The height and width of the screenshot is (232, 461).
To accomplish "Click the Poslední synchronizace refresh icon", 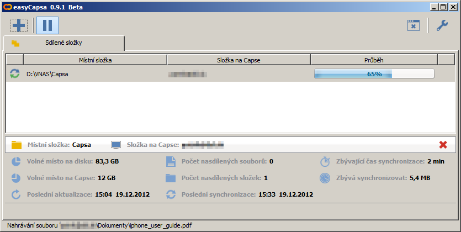I will (x=171, y=194).
